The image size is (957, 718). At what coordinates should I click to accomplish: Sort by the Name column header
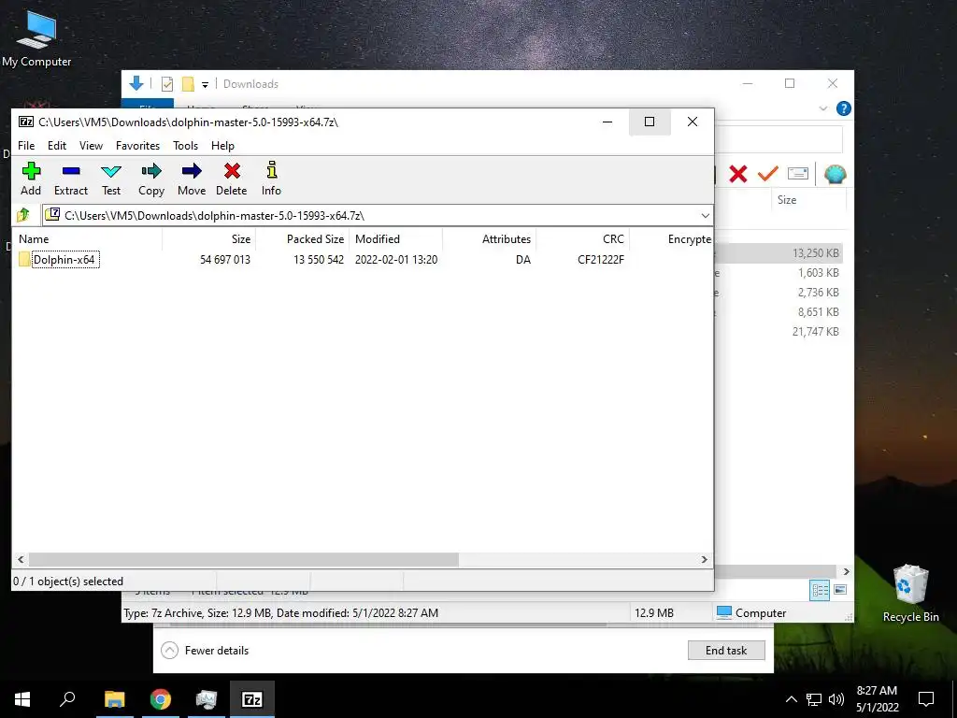[x=87, y=238]
